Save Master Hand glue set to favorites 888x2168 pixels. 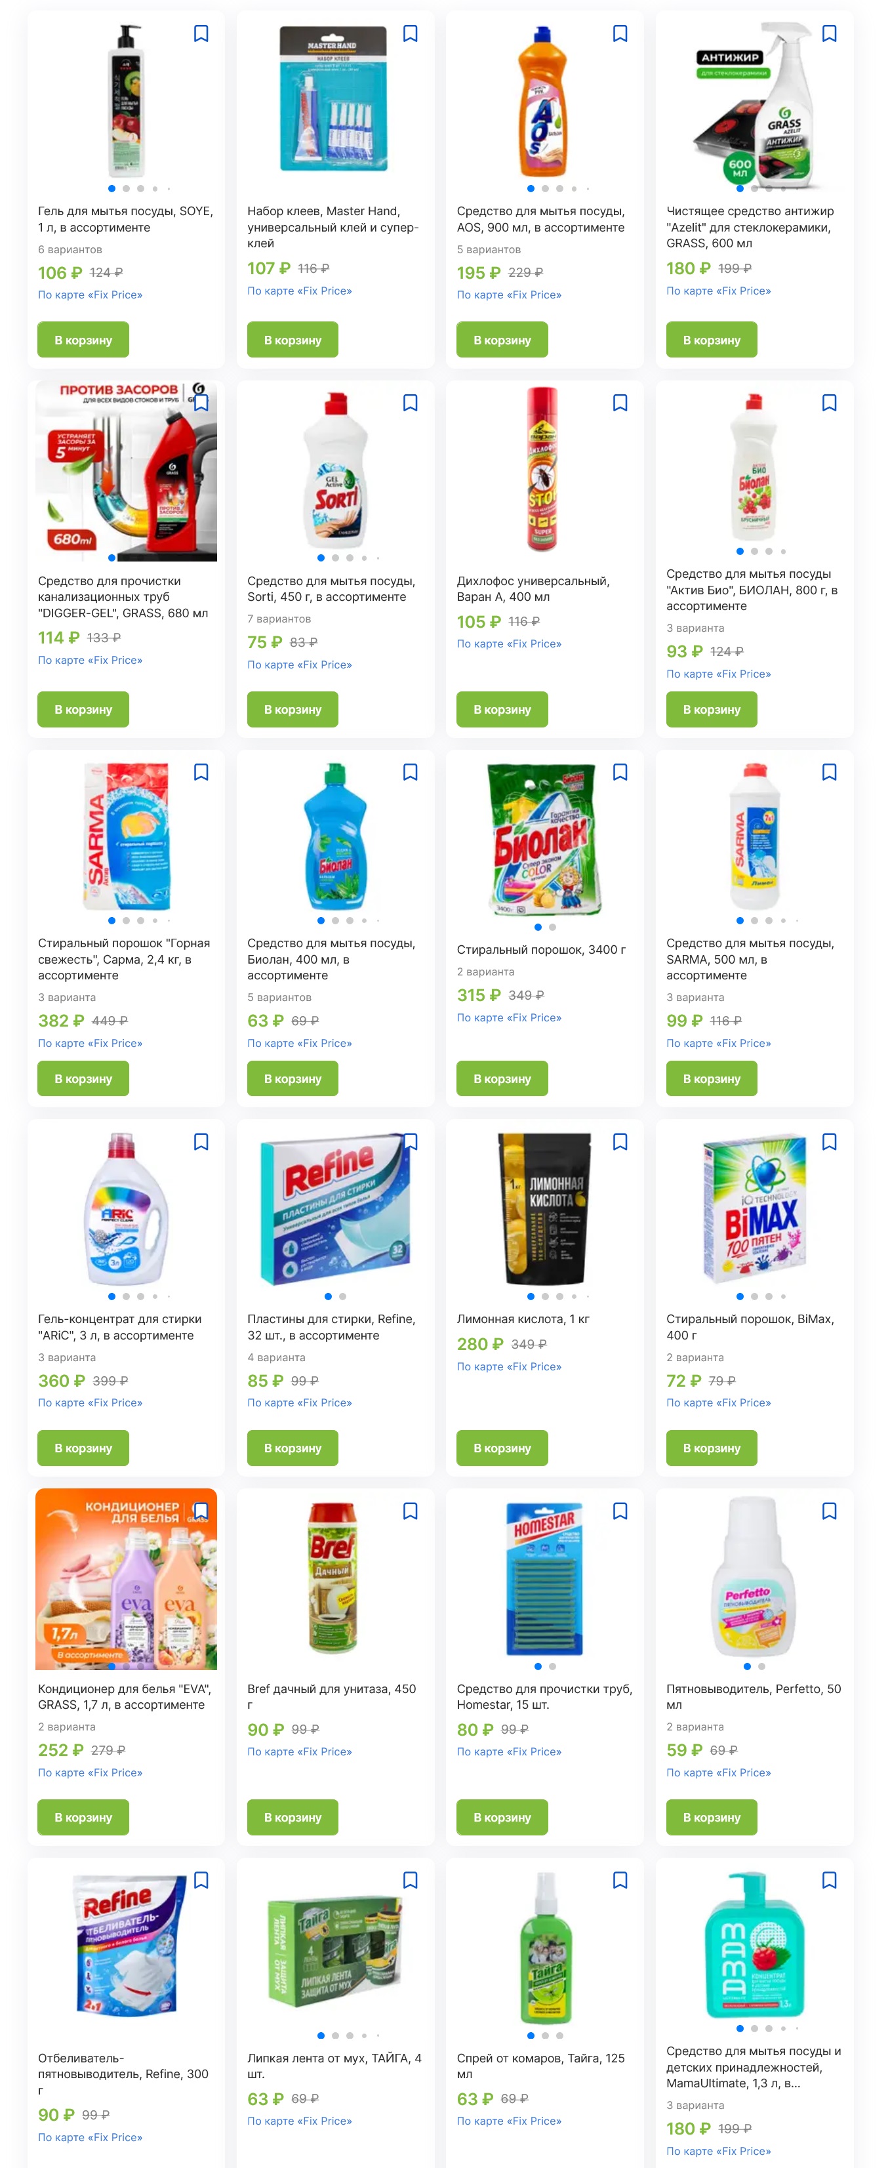(410, 33)
